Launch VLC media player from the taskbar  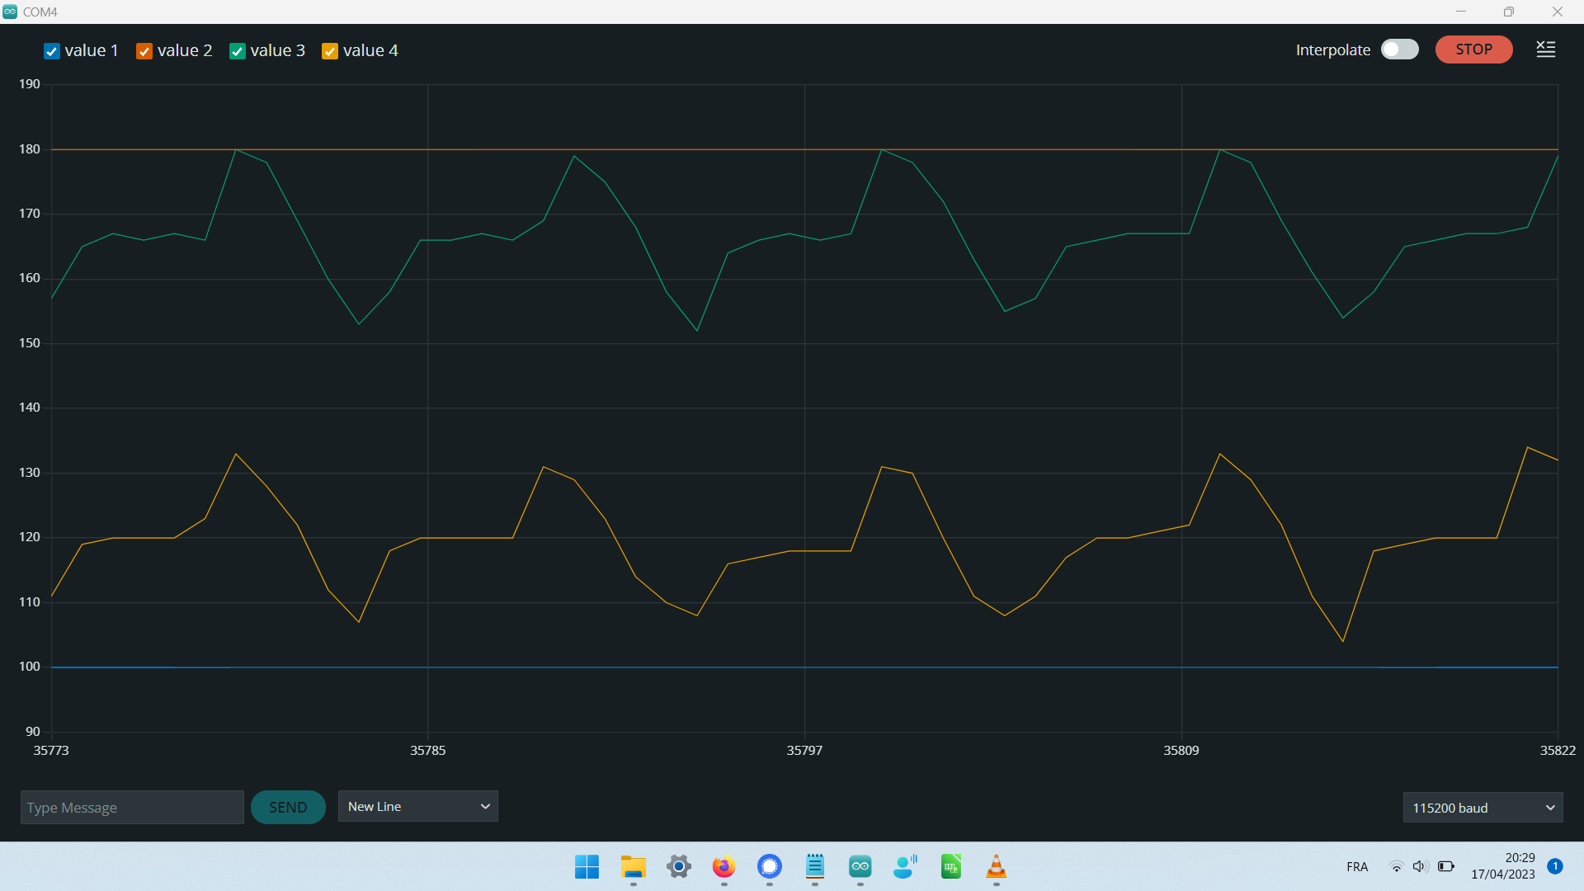click(x=996, y=866)
